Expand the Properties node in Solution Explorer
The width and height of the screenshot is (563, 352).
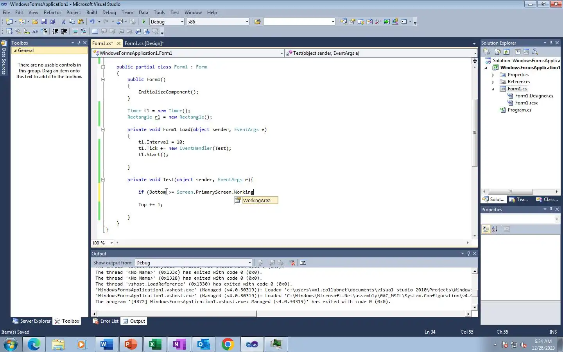(x=493, y=75)
